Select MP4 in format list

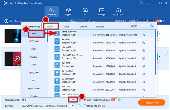pos(34,34)
